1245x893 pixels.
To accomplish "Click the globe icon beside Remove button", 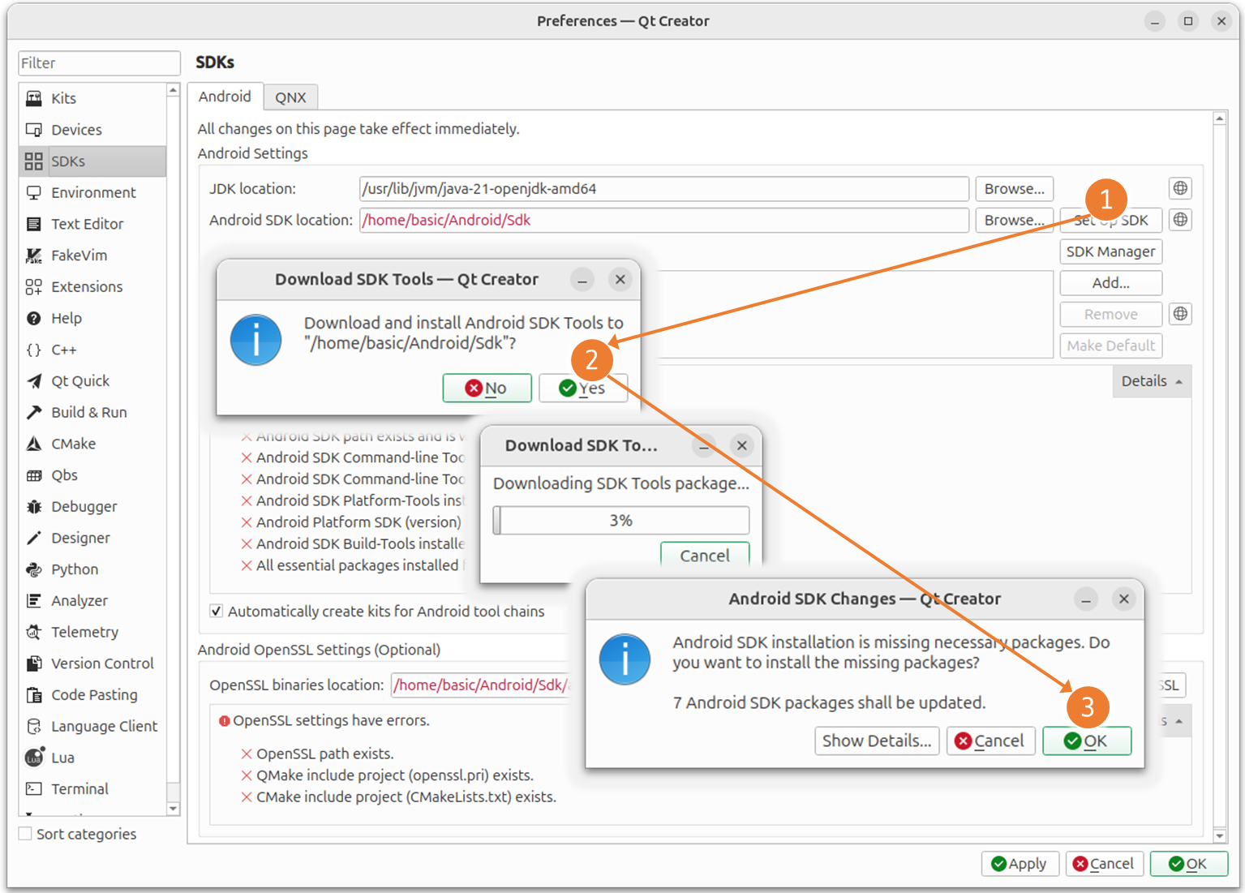I will (x=1180, y=314).
